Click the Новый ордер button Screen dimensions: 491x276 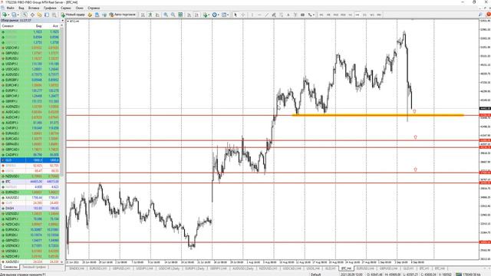pos(73,15)
